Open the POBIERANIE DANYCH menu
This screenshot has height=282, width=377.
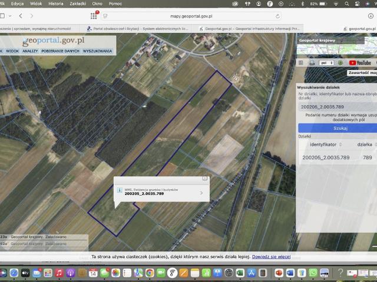[x=61, y=51]
